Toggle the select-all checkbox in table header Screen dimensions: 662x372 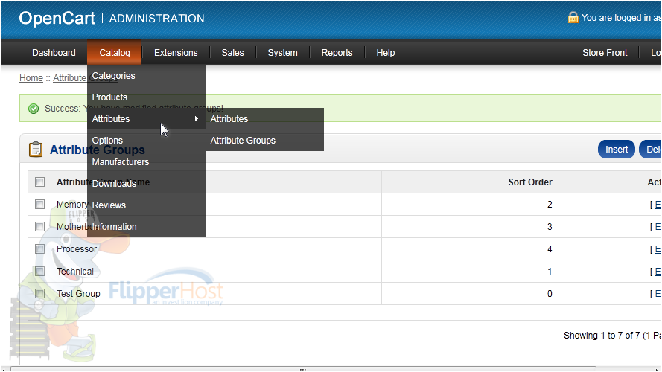[x=39, y=182]
